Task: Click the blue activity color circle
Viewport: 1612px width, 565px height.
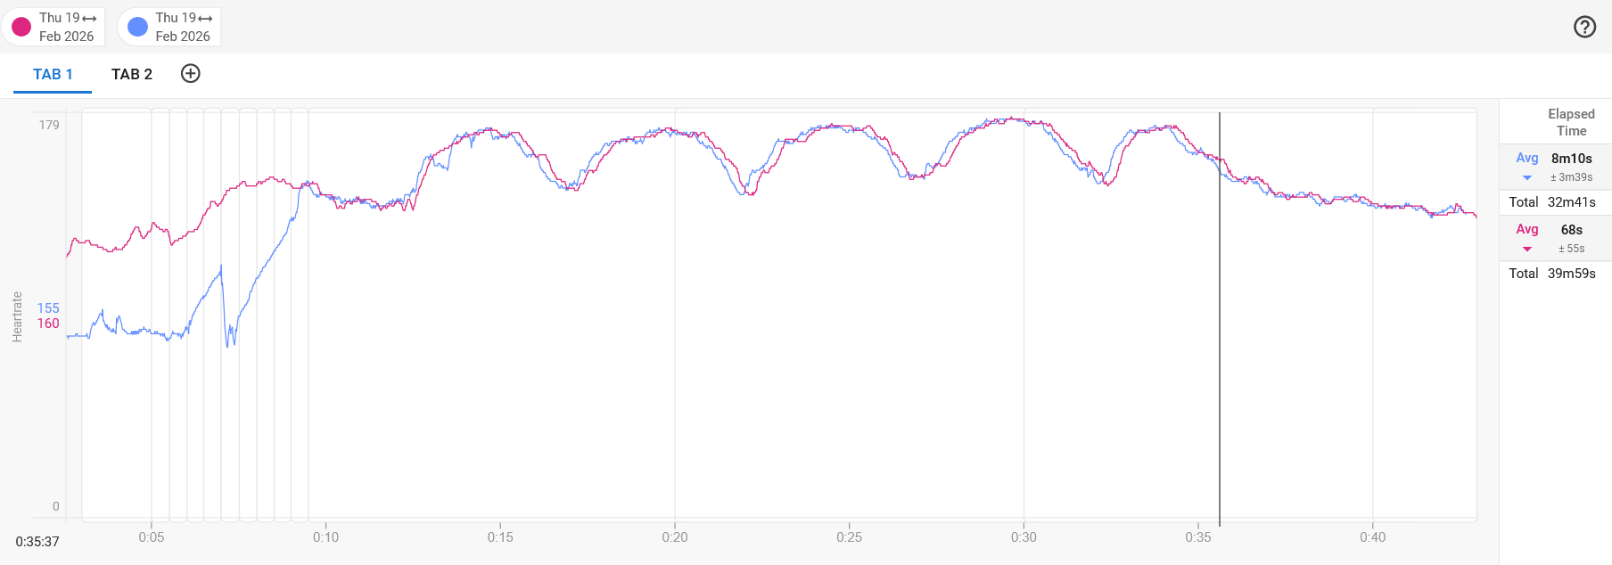Action: (x=137, y=27)
